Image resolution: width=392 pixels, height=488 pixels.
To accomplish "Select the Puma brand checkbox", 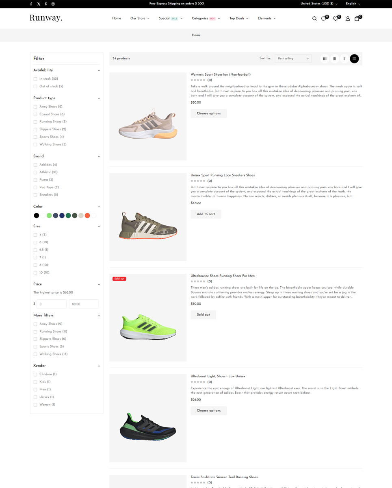I will [x=35, y=180].
